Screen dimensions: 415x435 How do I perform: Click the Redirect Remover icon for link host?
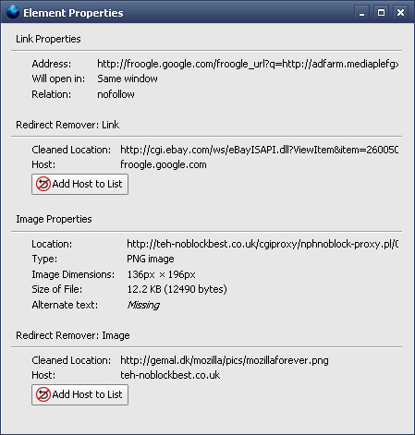pyautogui.click(x=43, y=184)
